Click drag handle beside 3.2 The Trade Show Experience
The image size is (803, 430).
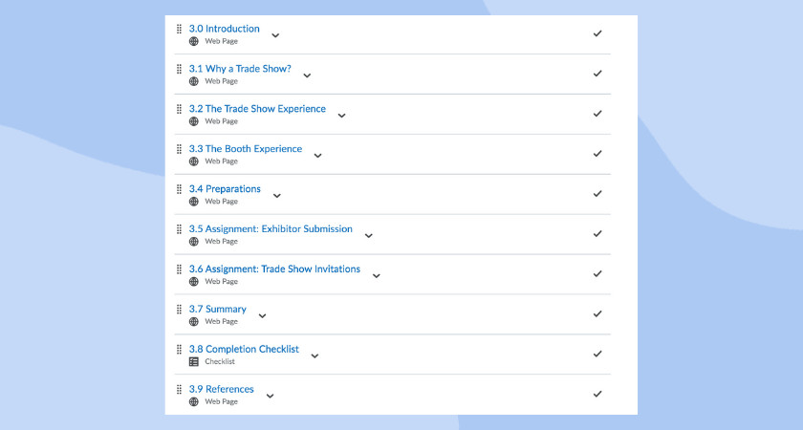pos(179,110)
